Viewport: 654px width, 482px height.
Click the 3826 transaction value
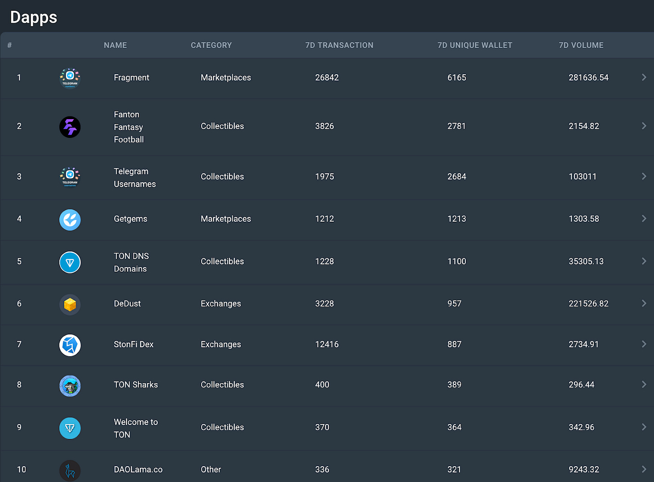click(325, 126)
